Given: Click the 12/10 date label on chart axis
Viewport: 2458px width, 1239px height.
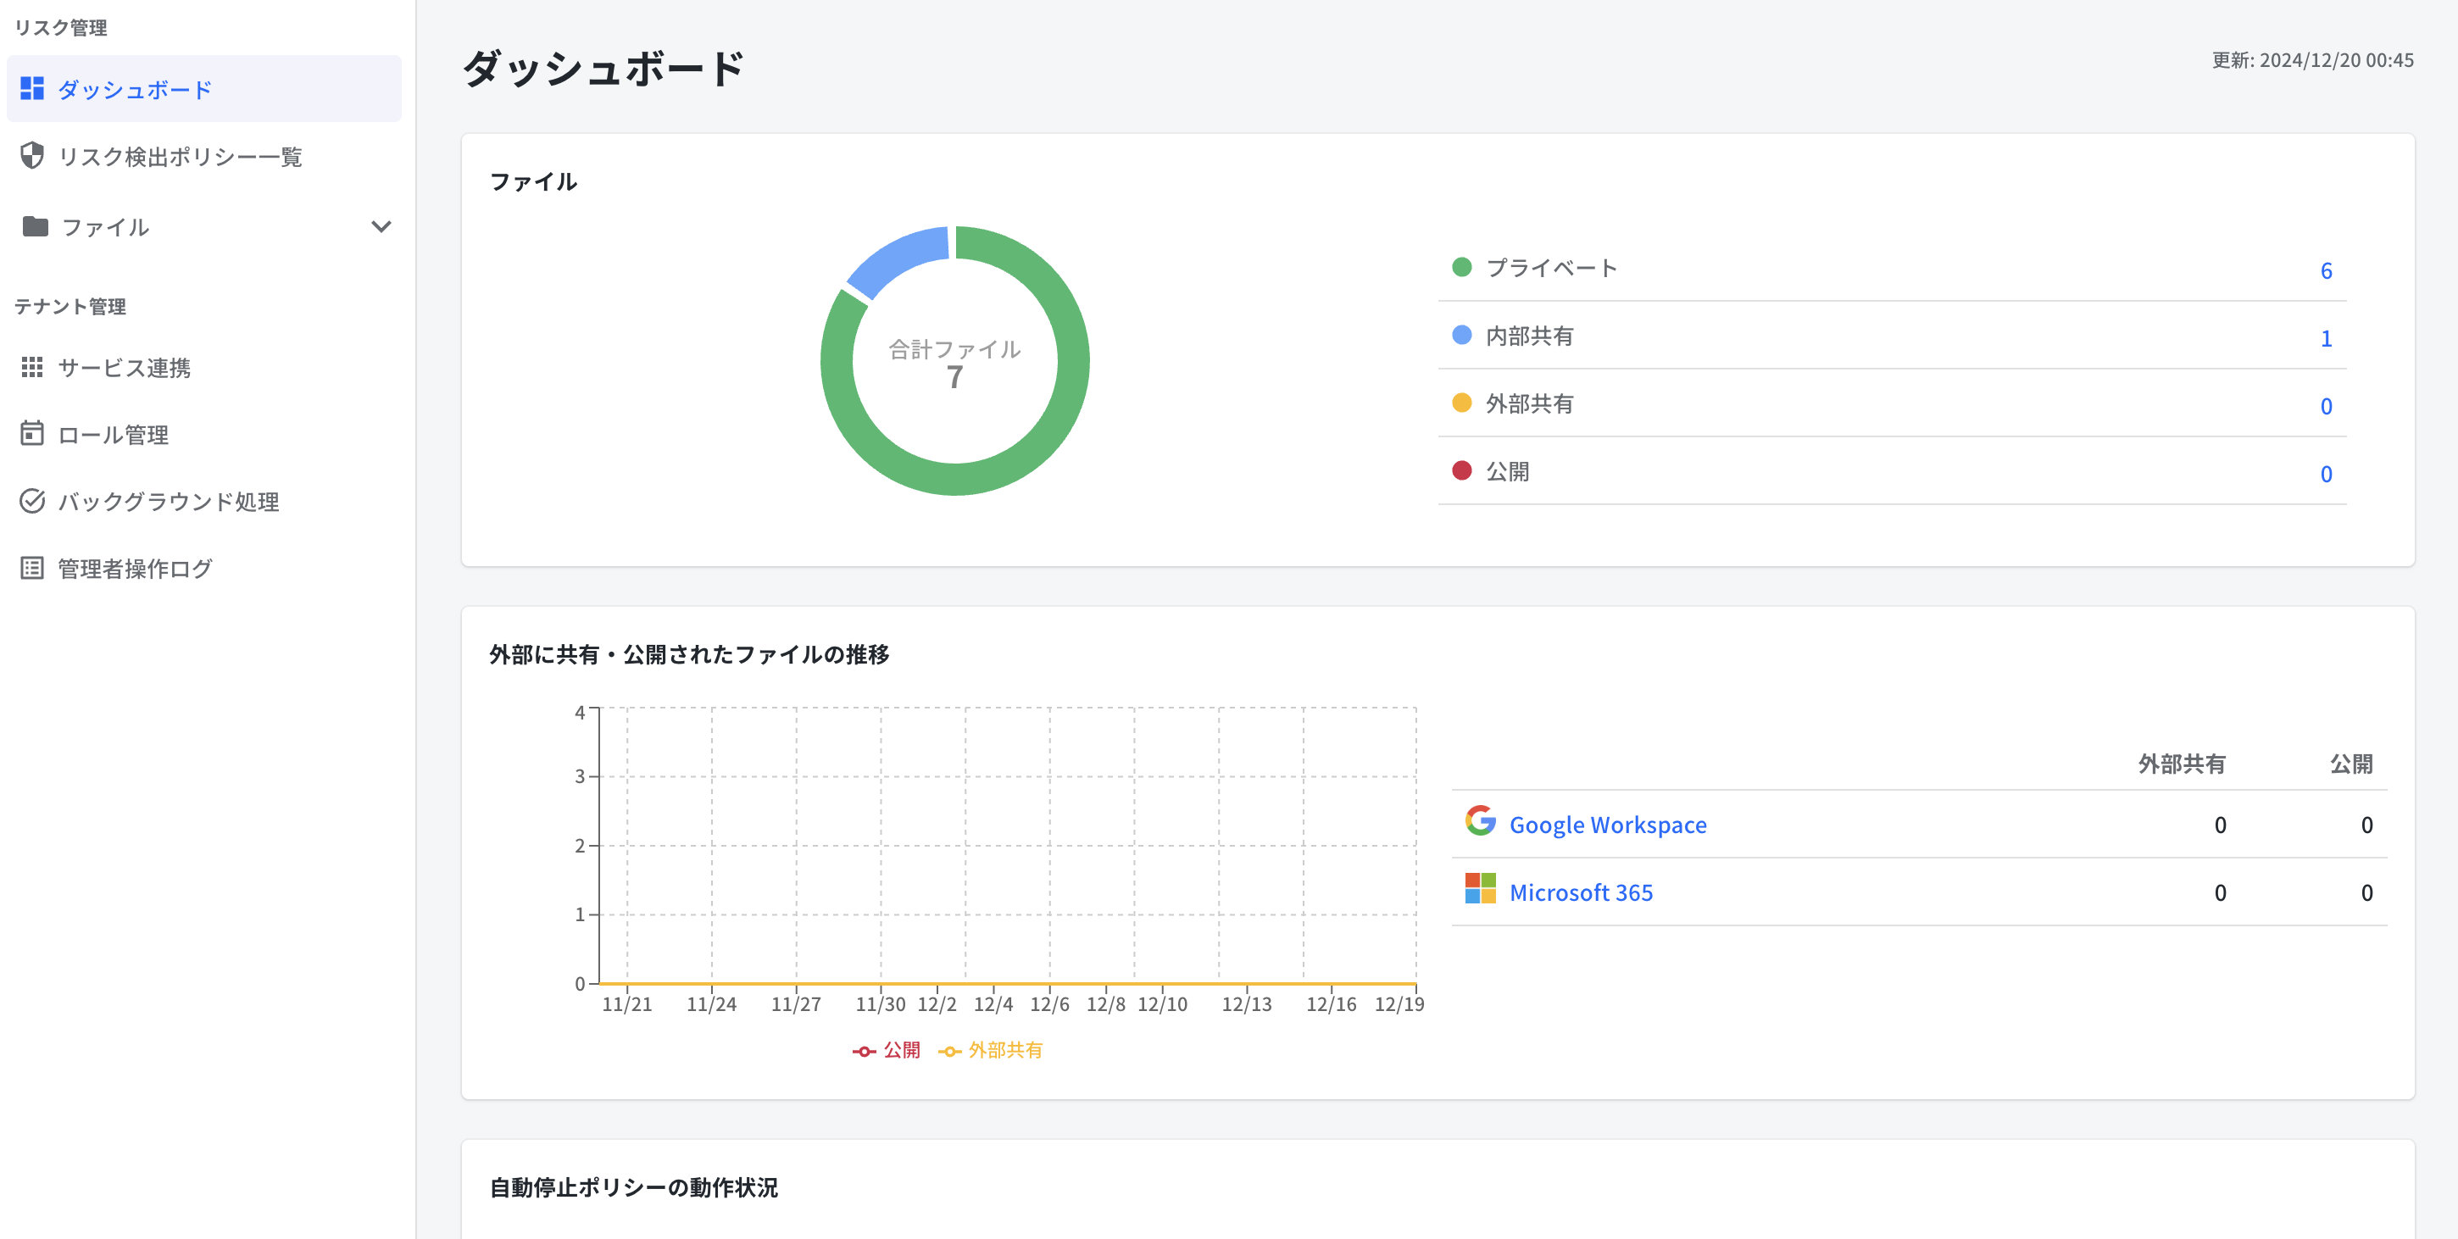Looking at the screenshot, I should pos(1162,1003).
